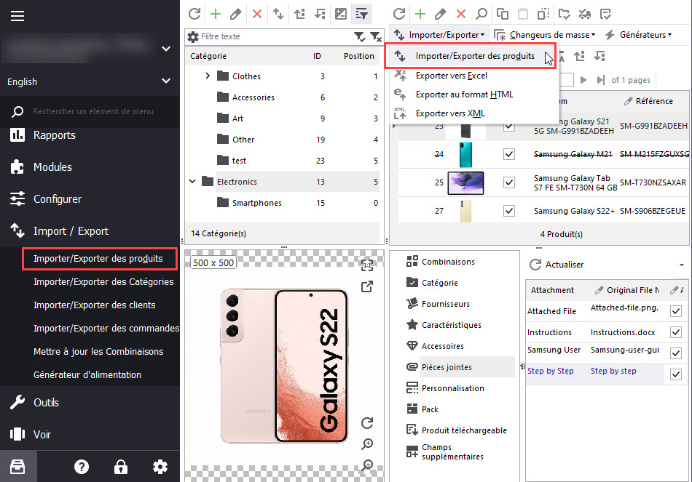Open image in external window icon

367,286
